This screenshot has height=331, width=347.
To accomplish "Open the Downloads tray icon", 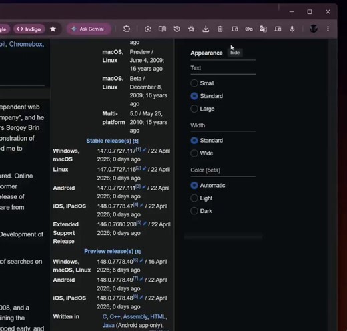I will [206, 29].
